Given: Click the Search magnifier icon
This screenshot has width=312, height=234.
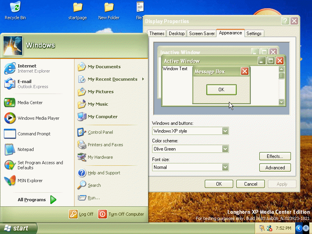Looking at the screenshot, I should pos(82,185).
